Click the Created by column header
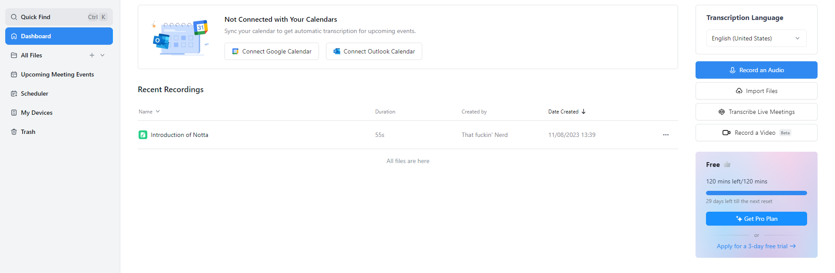835x273 pixels. pos(474,112)
